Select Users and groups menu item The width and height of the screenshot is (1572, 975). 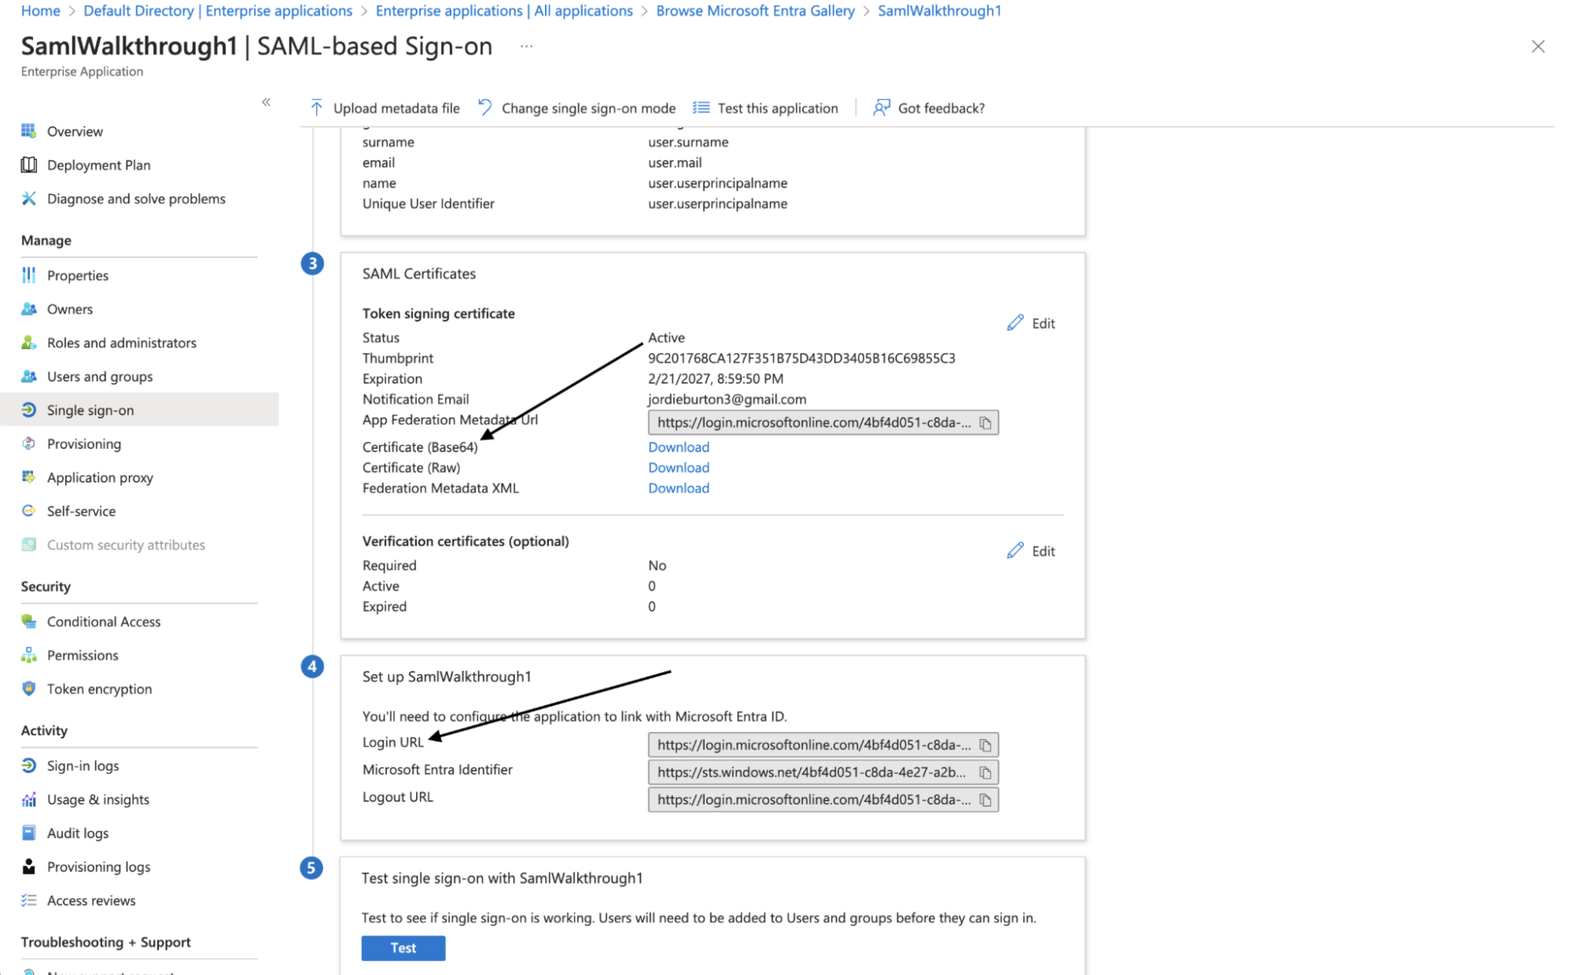coord(100,377)
